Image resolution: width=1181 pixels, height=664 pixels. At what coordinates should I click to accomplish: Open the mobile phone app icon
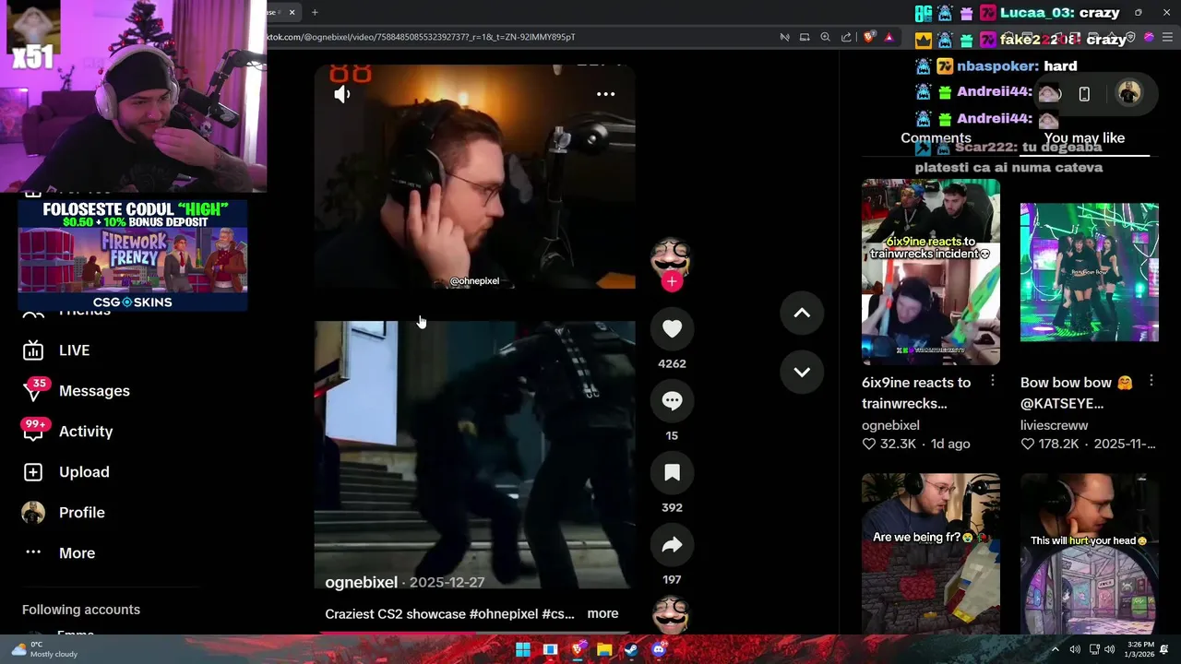tap(1084, 94)
